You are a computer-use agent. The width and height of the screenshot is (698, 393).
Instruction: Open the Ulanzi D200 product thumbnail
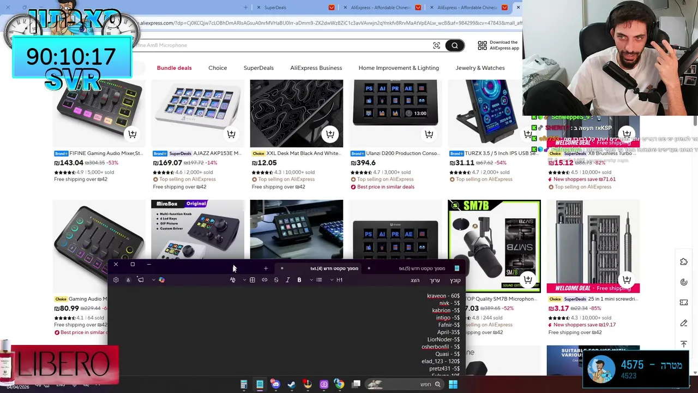tap(395, 114)
